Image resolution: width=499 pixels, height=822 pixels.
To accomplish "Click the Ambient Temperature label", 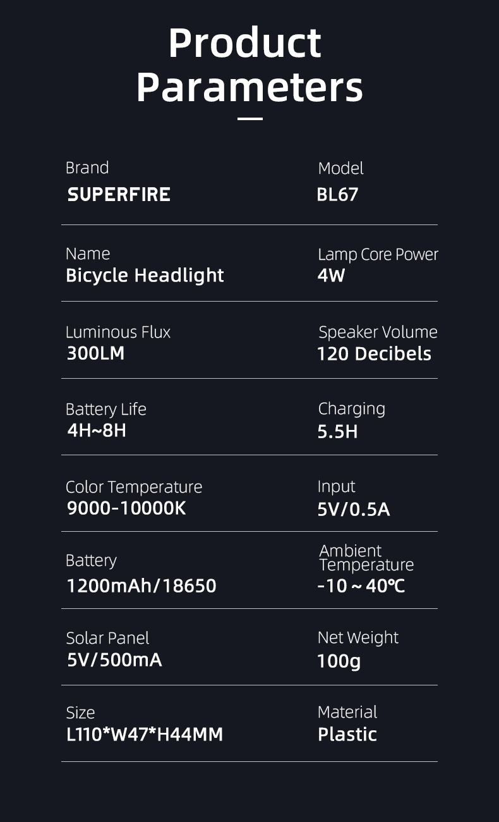I will click(366, 558).
